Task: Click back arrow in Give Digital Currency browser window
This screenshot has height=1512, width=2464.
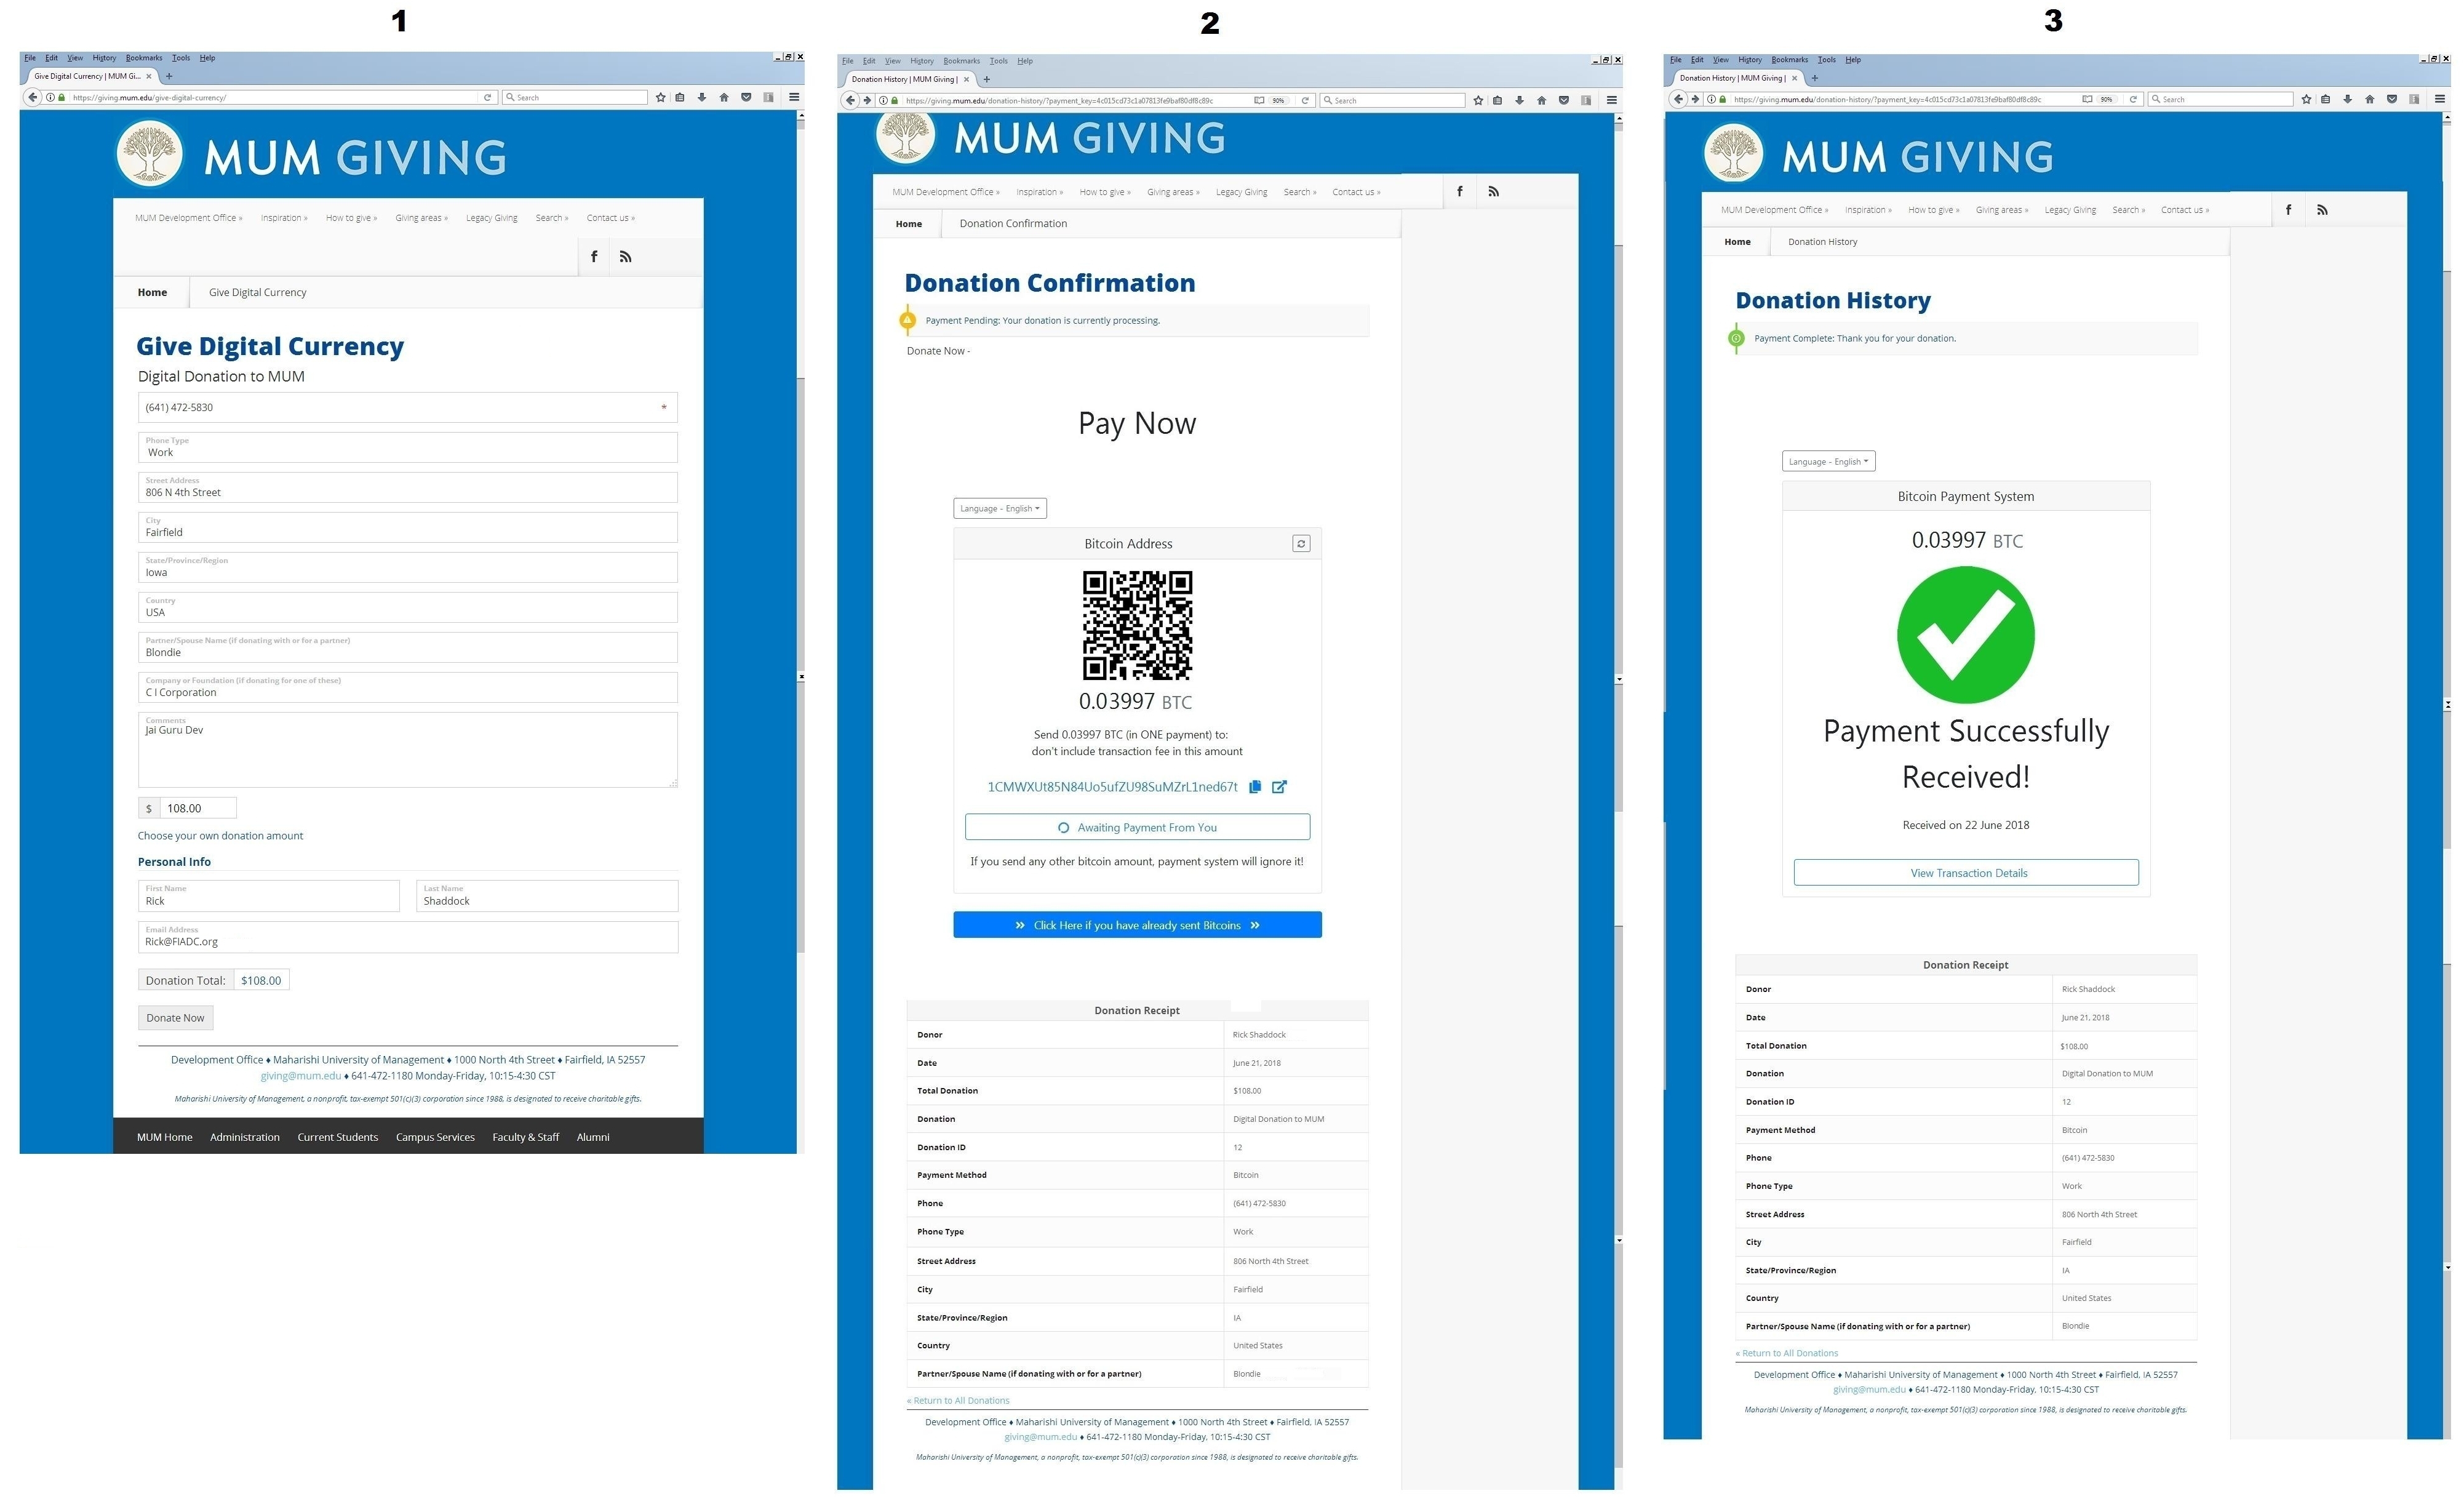Action: click(33, 97)
